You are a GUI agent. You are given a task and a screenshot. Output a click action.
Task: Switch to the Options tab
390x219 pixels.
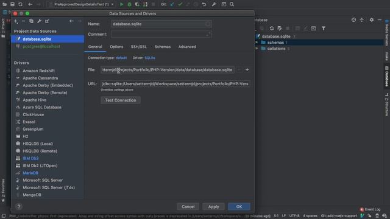pyautogui.click(x=116, y=47)
